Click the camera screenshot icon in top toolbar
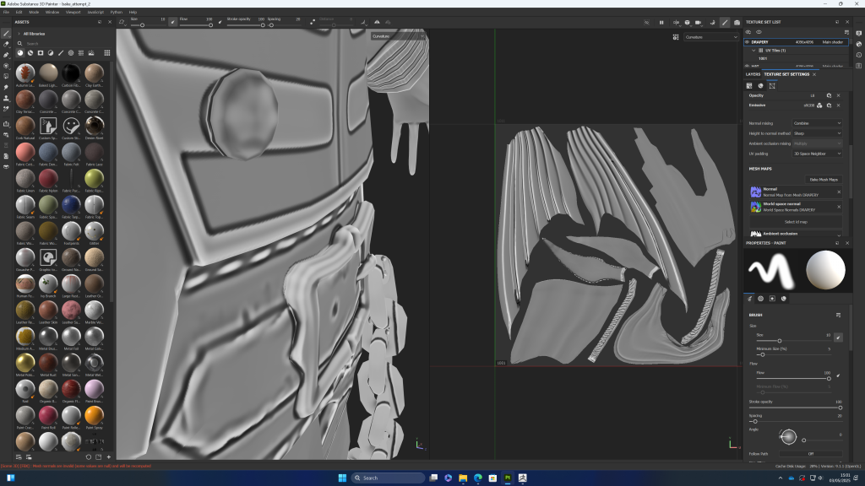Image resolution: width=865 pixels, height=486 pixels. pos(737,22)
